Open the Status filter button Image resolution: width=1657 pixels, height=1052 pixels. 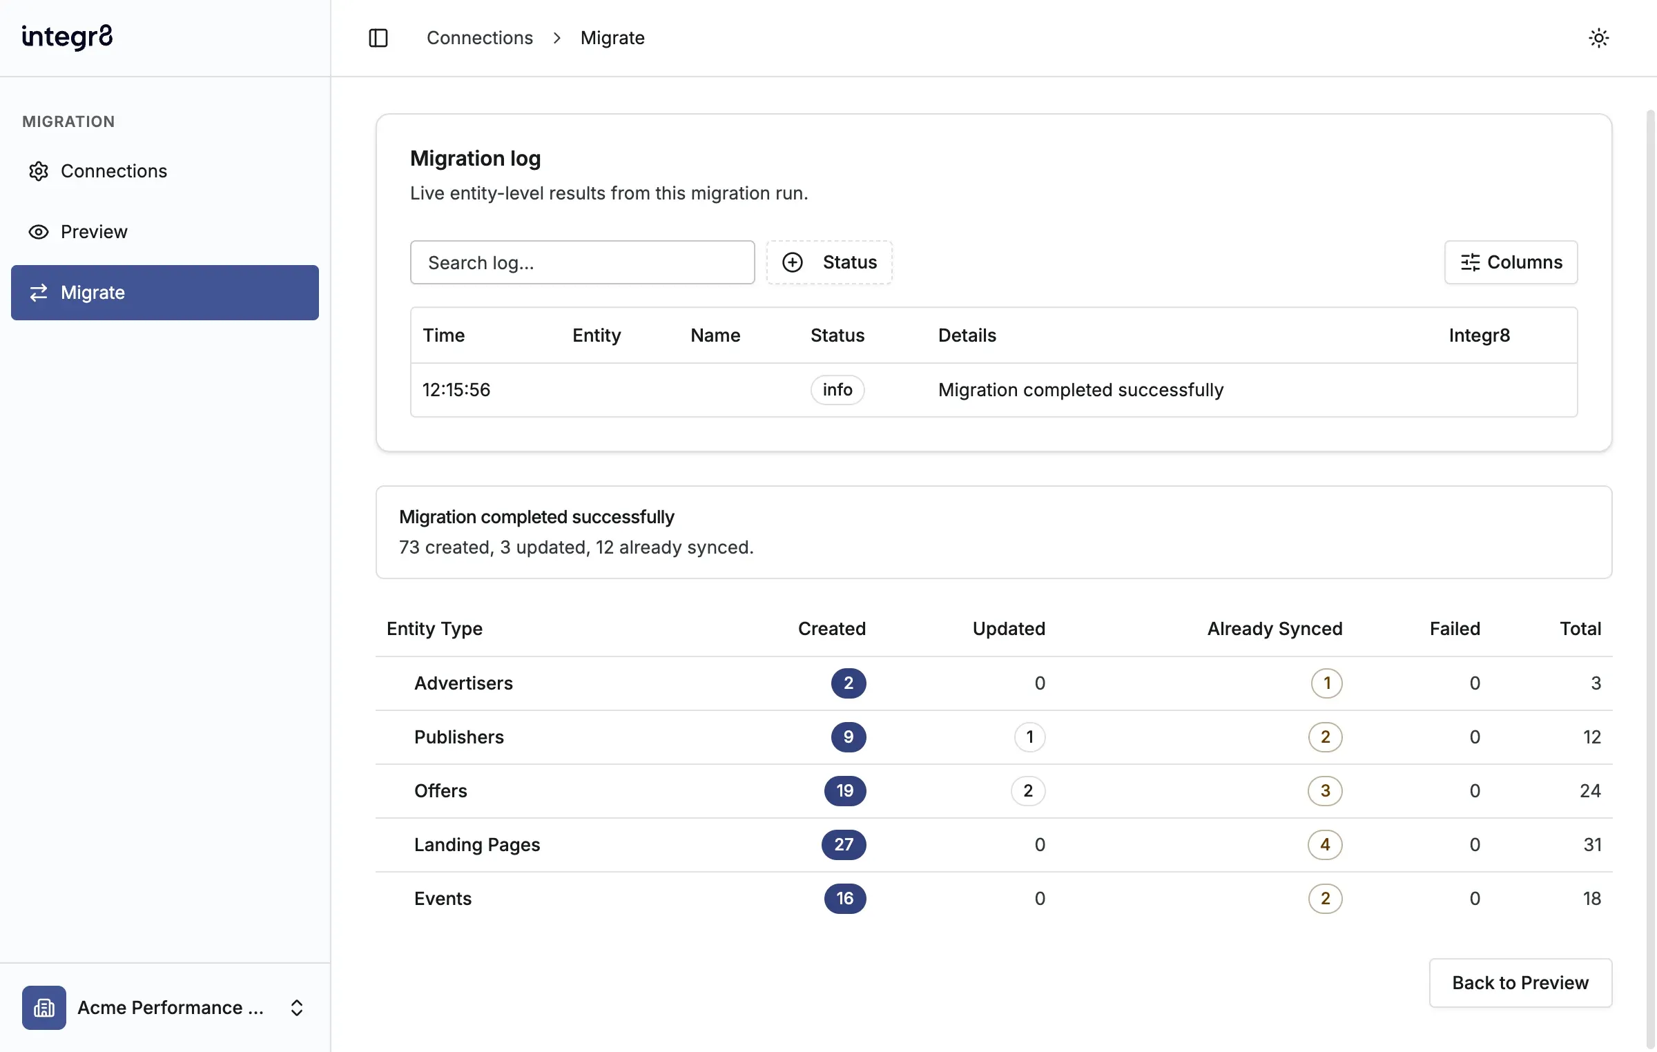click(x=829, y=262)
